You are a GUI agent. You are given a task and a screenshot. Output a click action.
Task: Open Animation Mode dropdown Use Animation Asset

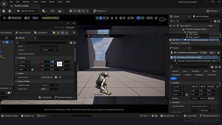pos(200,106)
